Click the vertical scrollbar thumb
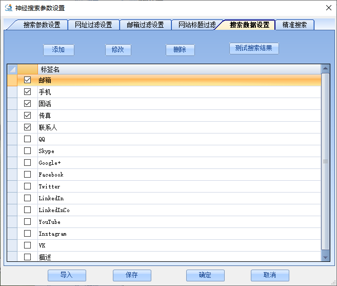Screen dimensions: 337x286 325,161
